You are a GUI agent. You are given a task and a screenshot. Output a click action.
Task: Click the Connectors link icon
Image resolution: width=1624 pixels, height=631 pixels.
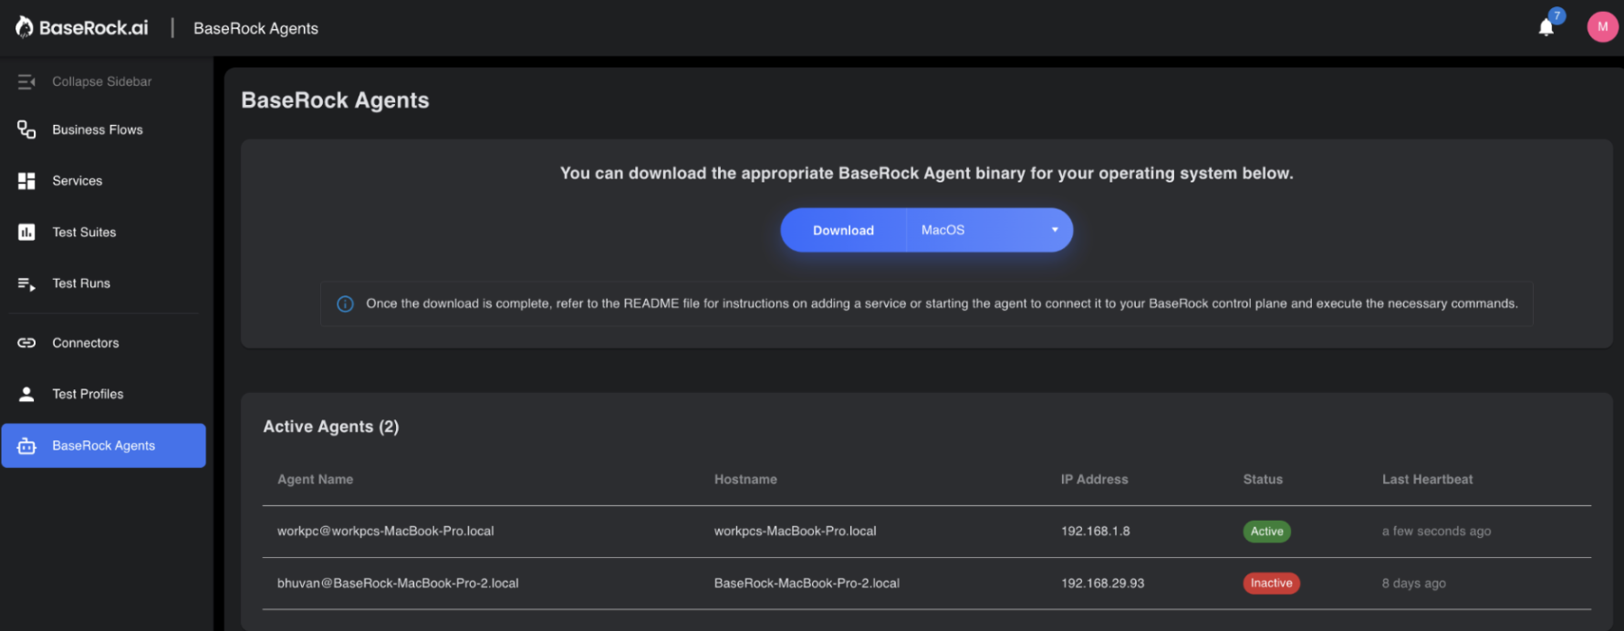point(26,343)
